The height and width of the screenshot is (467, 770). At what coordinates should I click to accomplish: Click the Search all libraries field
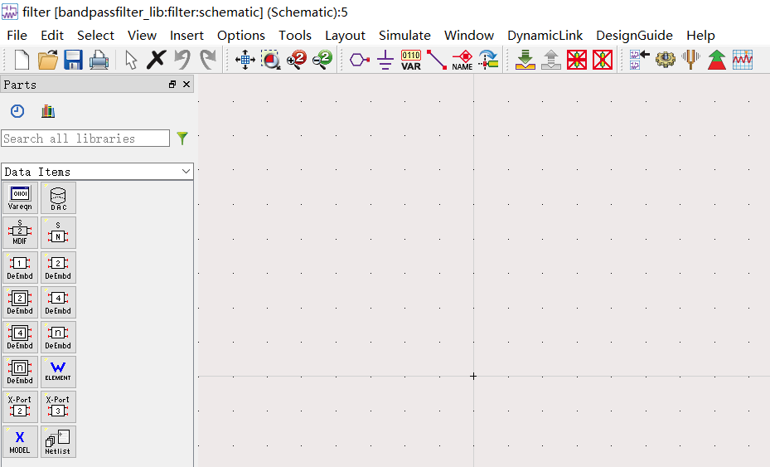[x=85, y=139]
